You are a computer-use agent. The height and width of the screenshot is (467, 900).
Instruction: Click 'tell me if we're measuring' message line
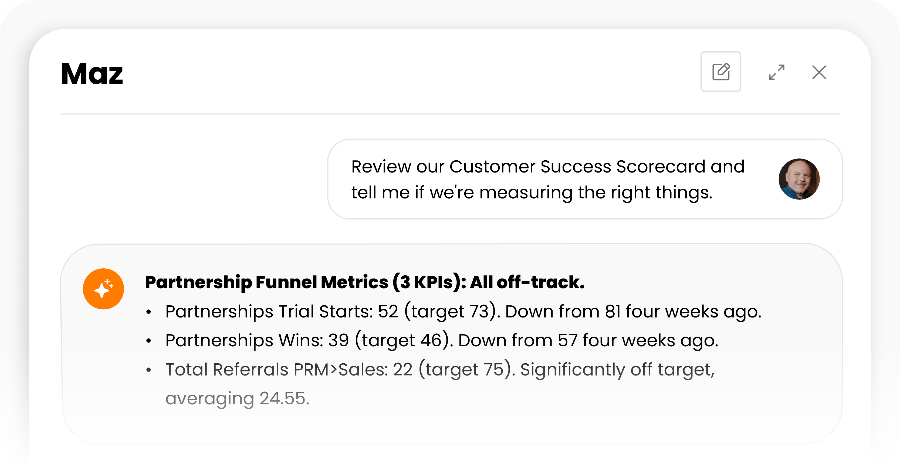(532, 192)
